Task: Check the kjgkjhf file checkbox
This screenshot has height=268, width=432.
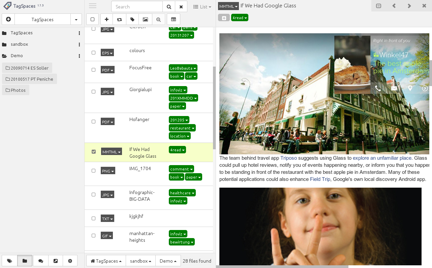Action: 94,219
